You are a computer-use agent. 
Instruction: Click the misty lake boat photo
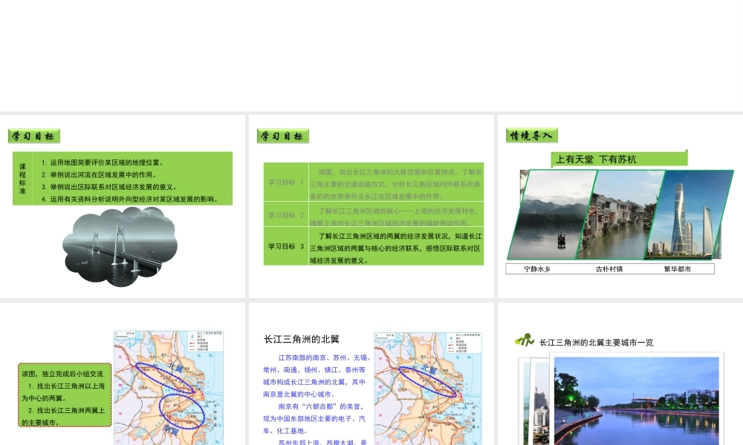click(x=552, y=214)
